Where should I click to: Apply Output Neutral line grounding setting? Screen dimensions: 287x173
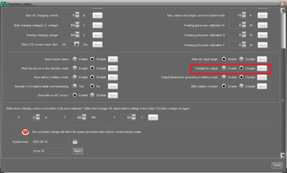click(262, 77)
